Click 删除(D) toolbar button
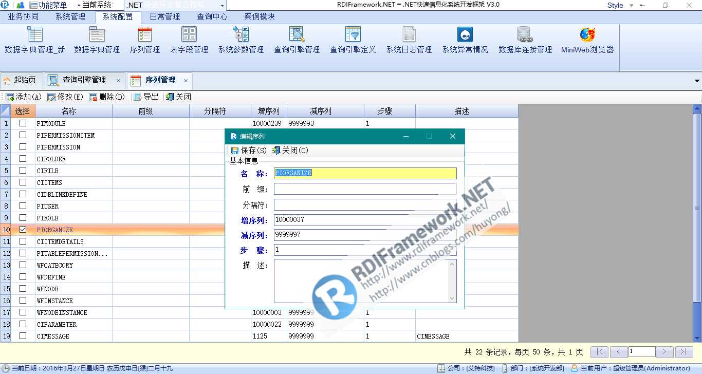The image size is (702, 374). click(x=107, y=97)
